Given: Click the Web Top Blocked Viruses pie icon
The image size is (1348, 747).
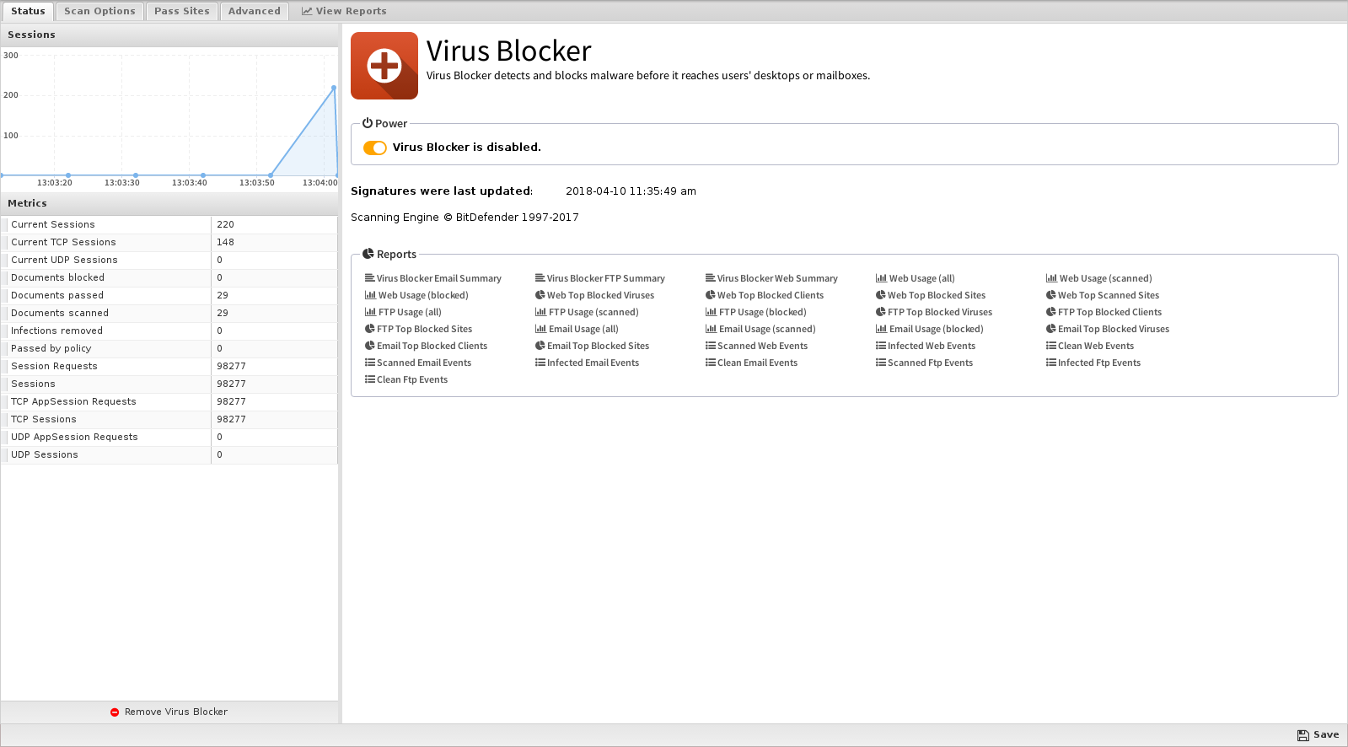Looking at the screenshot, I should tap(540, 295).
